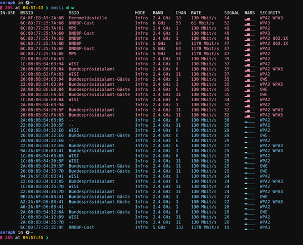Image resolution: width=303 pixels, height=245 pixels.
Task: Click the BSSID column header
Action: [x=27, y=13]
